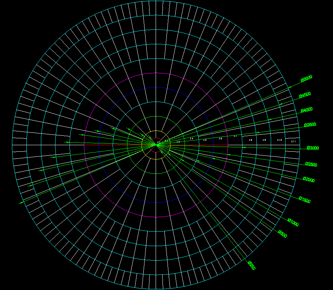Click the A5 ring label

[x=205, y=140]
